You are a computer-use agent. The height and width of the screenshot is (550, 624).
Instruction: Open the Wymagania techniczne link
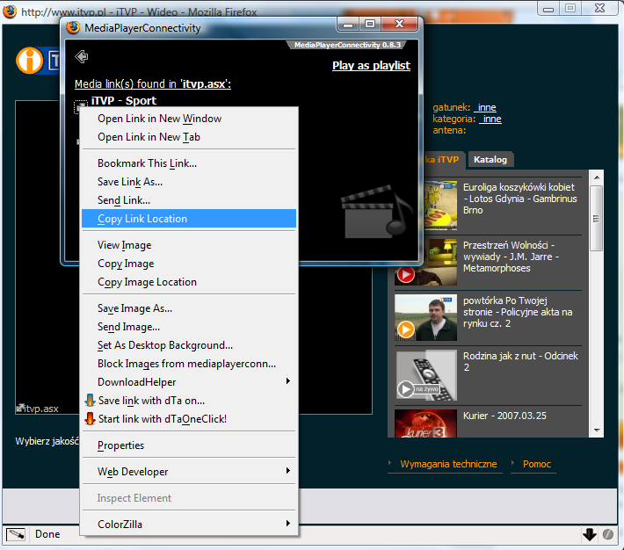(x=448, y=464)
